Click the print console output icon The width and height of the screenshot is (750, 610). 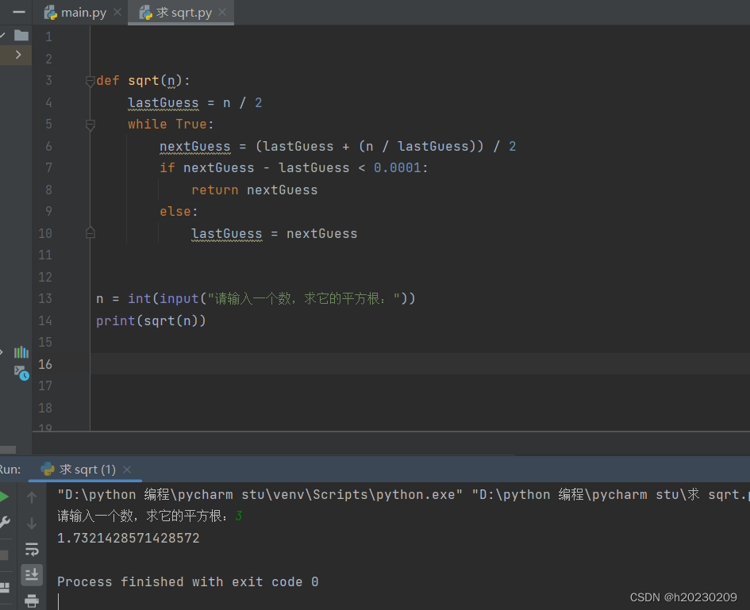click(x=32, y=600)
